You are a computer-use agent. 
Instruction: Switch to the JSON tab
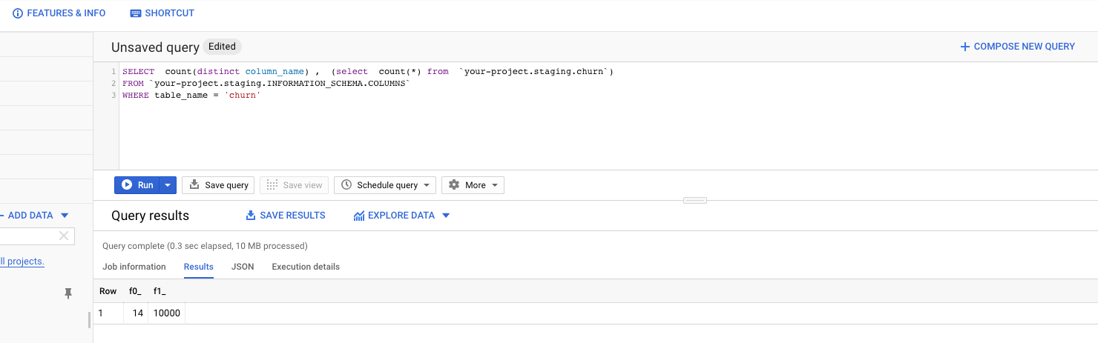[243, 267]
